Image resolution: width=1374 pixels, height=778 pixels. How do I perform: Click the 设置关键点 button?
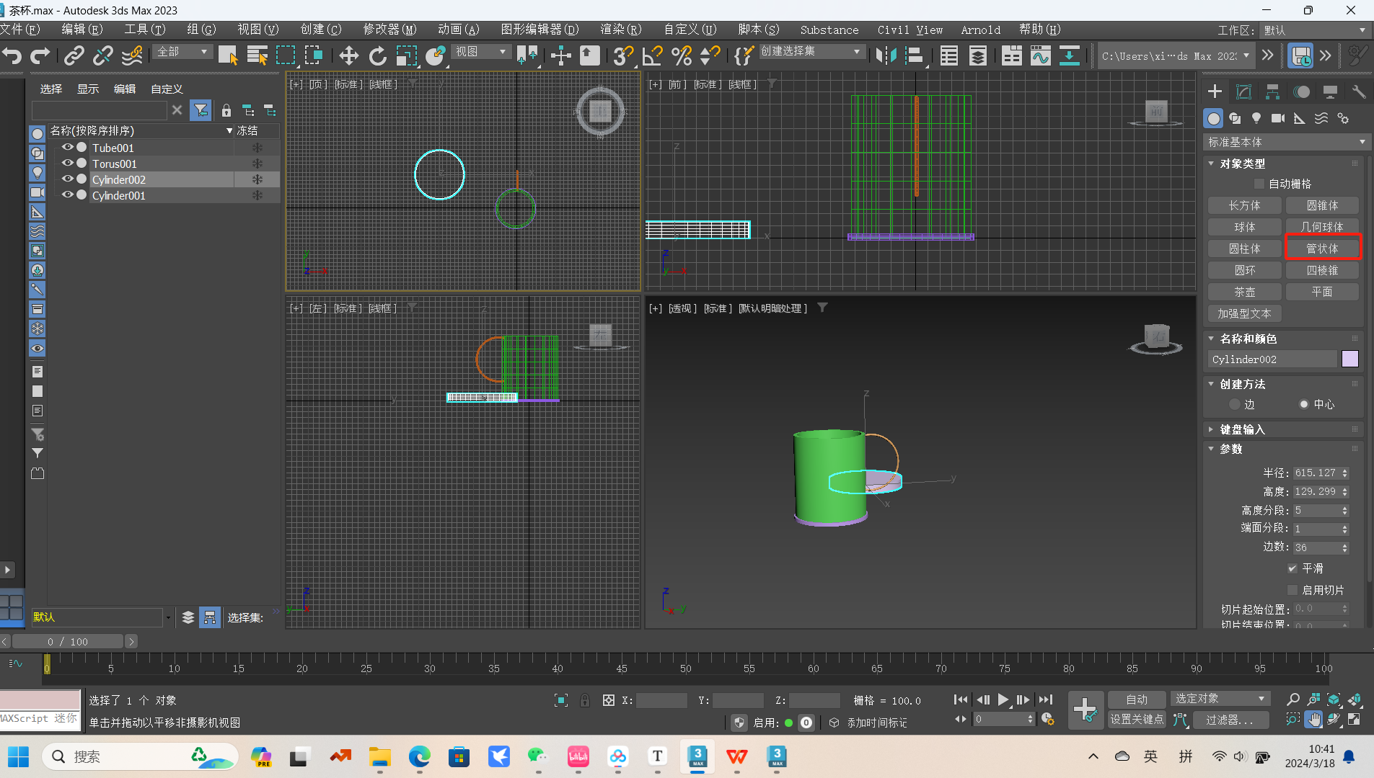1137,719
